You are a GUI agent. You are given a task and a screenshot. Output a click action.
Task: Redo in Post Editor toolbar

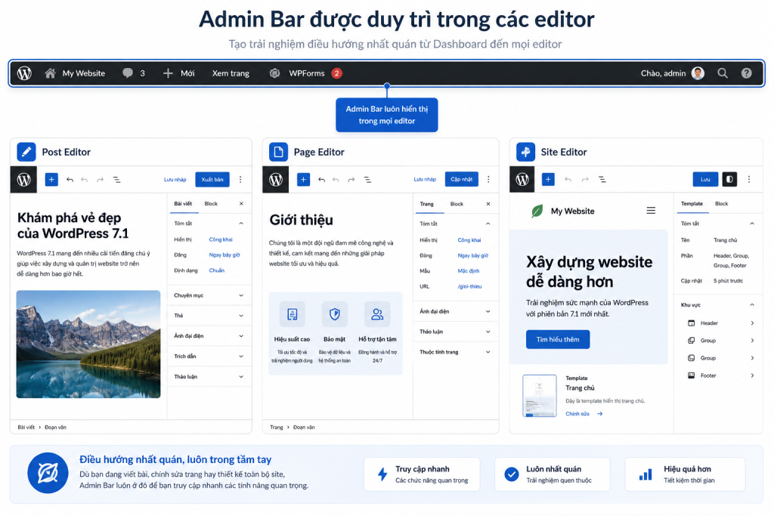click(101, 180)
